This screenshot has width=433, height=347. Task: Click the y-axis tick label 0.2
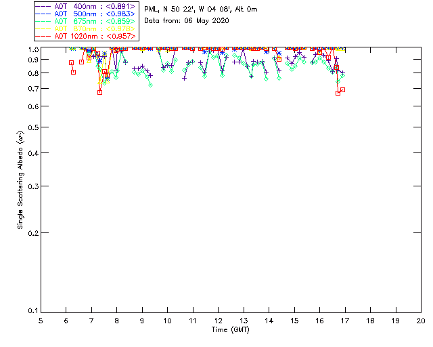coord(32,233)
